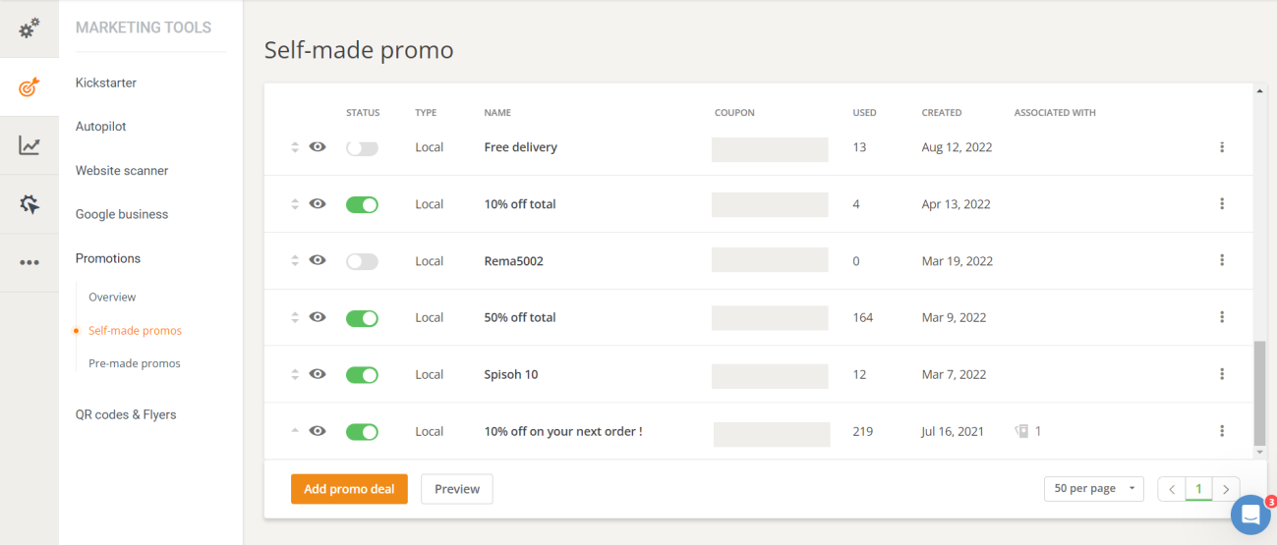Select the marketing target icon in sidebar

[x=29, y=87]
